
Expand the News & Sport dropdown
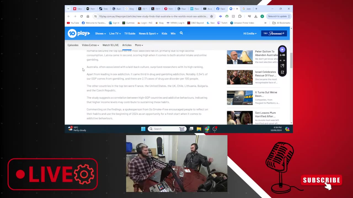tap(148, 34)
